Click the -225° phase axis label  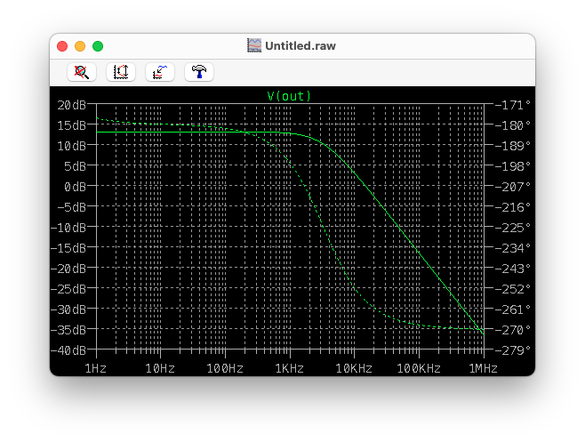pos(513,228)
